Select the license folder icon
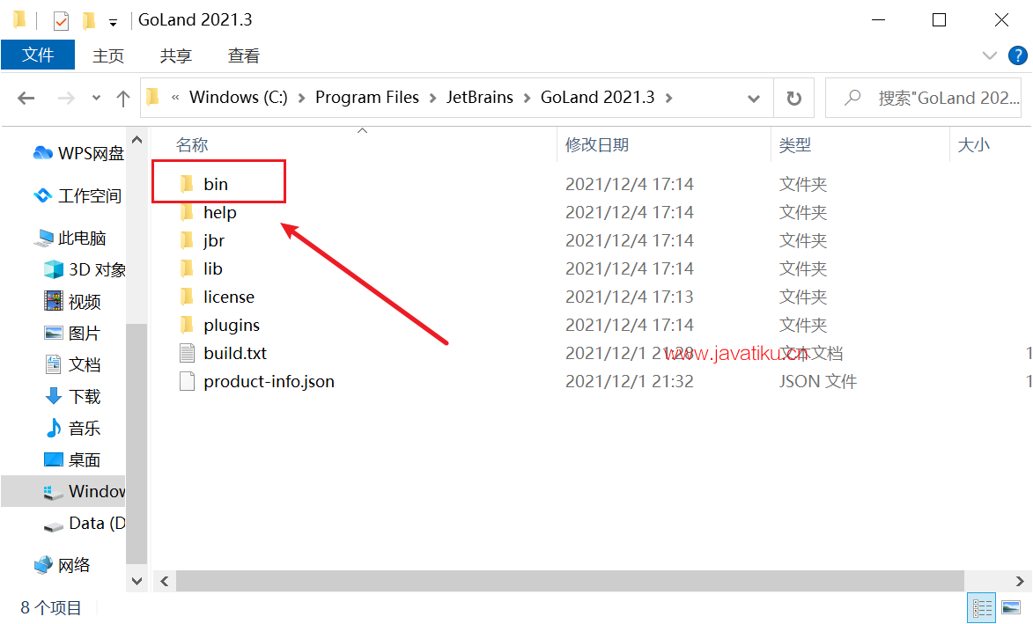Viewport: 1033px width, 624px height. click(187, 297)
